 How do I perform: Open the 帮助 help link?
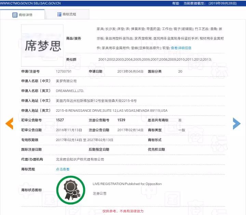[175, 3]
